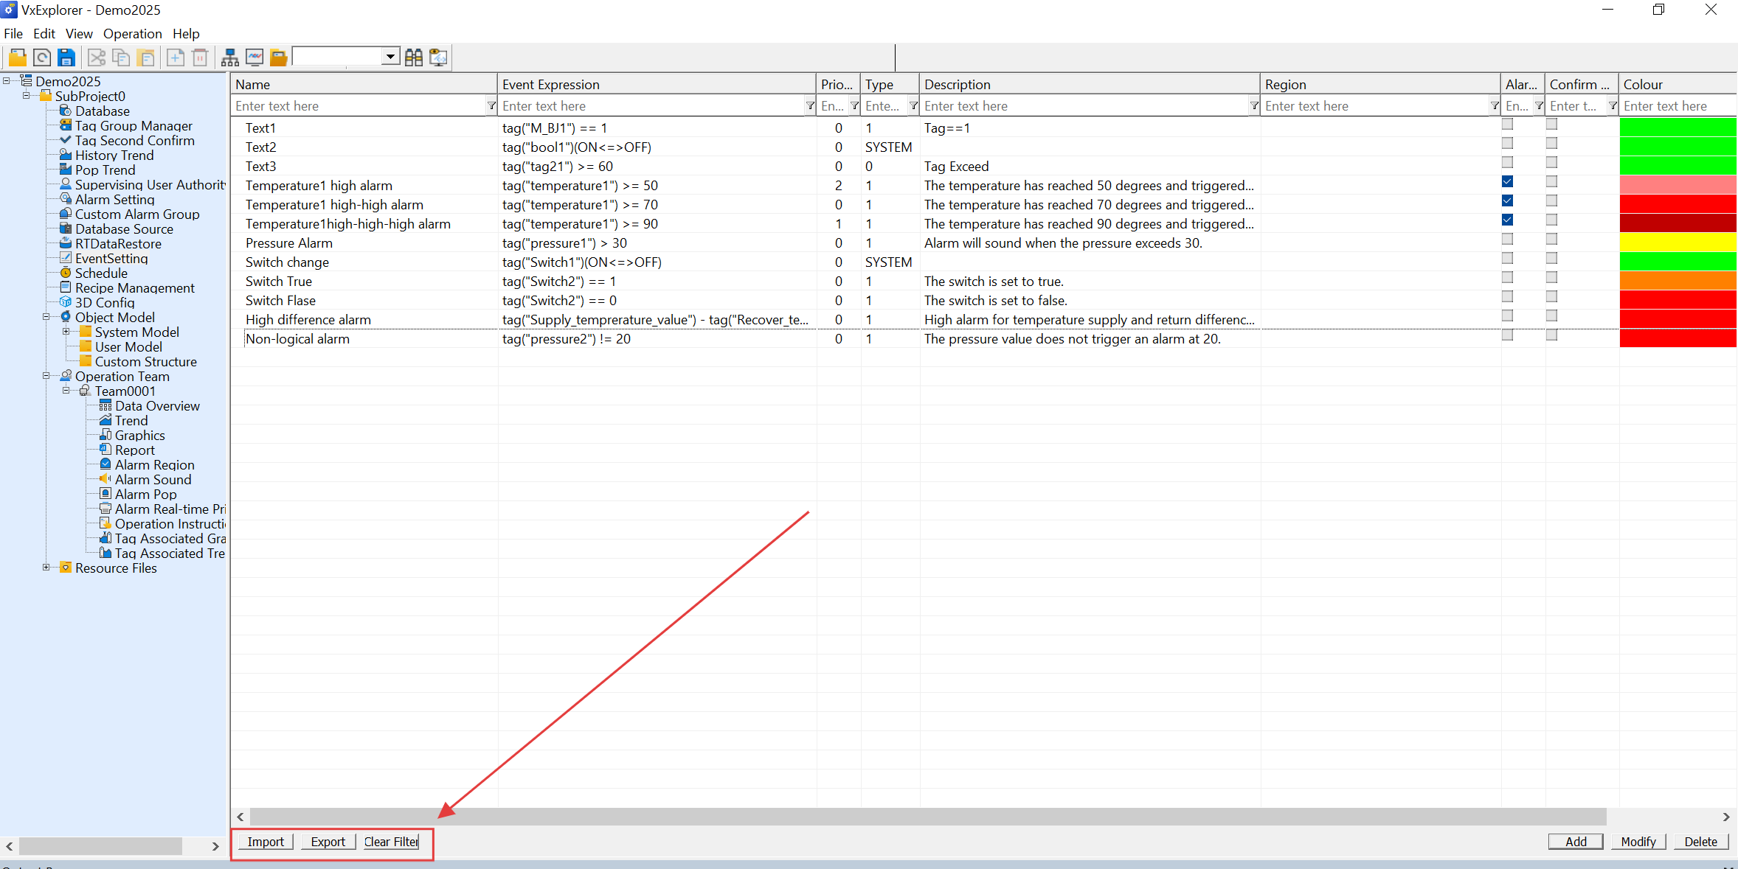This screenshot has width=1738, height=869.
Task: Open the Operation menu
Action: [132, 34]
